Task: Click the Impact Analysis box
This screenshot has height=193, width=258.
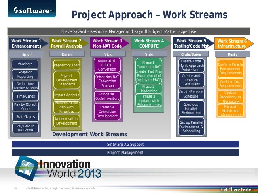Action: coord(67,95)
